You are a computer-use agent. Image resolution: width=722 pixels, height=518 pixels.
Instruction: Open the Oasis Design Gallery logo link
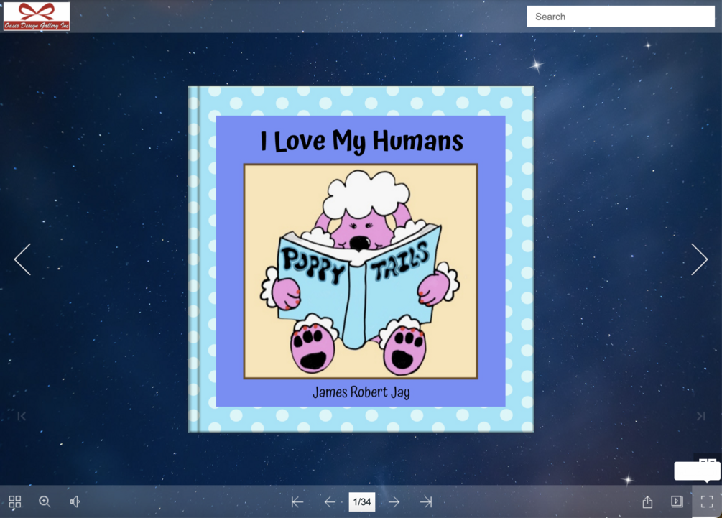(37, 16)
